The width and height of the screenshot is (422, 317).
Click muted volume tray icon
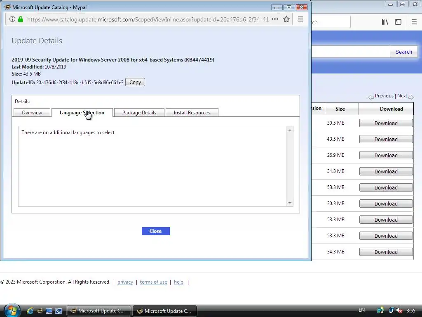399,310
